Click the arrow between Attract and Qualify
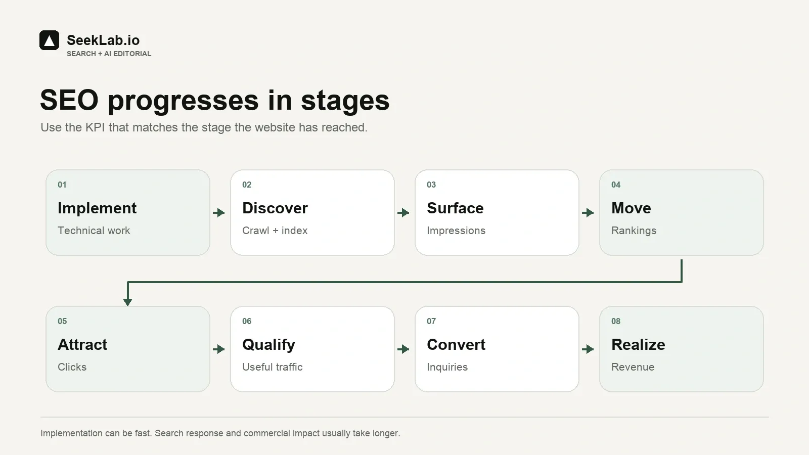Viewport: 809px width, 455px height. click(219, 349)
